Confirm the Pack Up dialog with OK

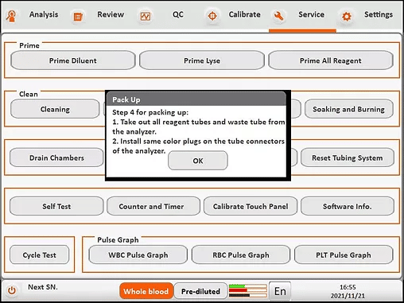[198, 161]
